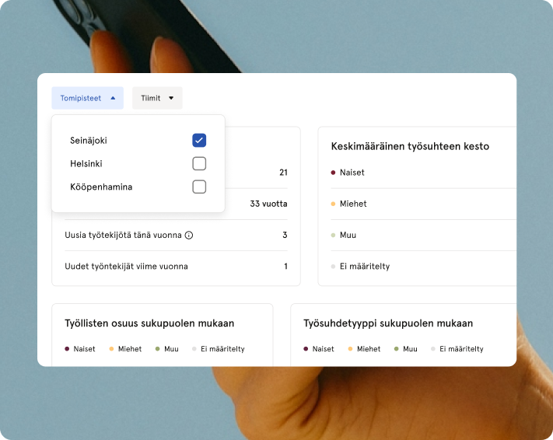
Task: Enable the Helsinki checkbox
Action: (x=199, y=163)
